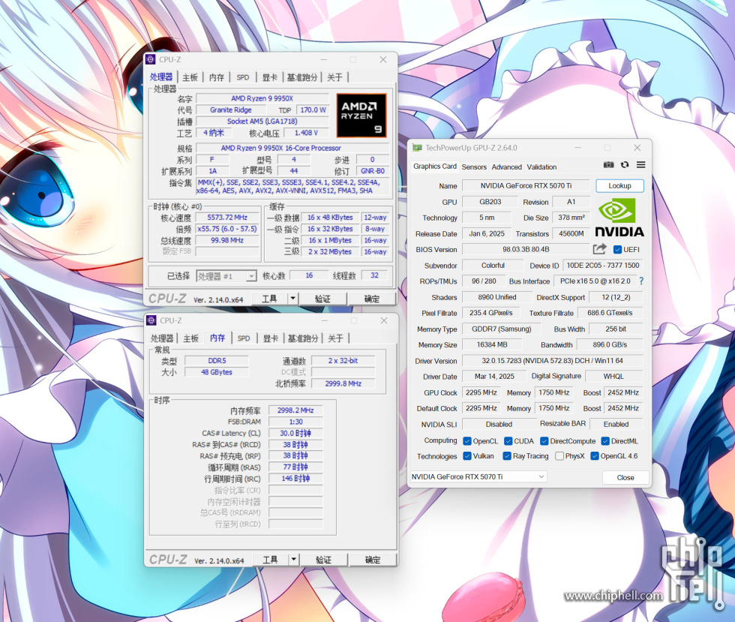Screen dimensions: 735x622
Task: Click the Bus Interface question mark icon
Action: coord(641,281)
